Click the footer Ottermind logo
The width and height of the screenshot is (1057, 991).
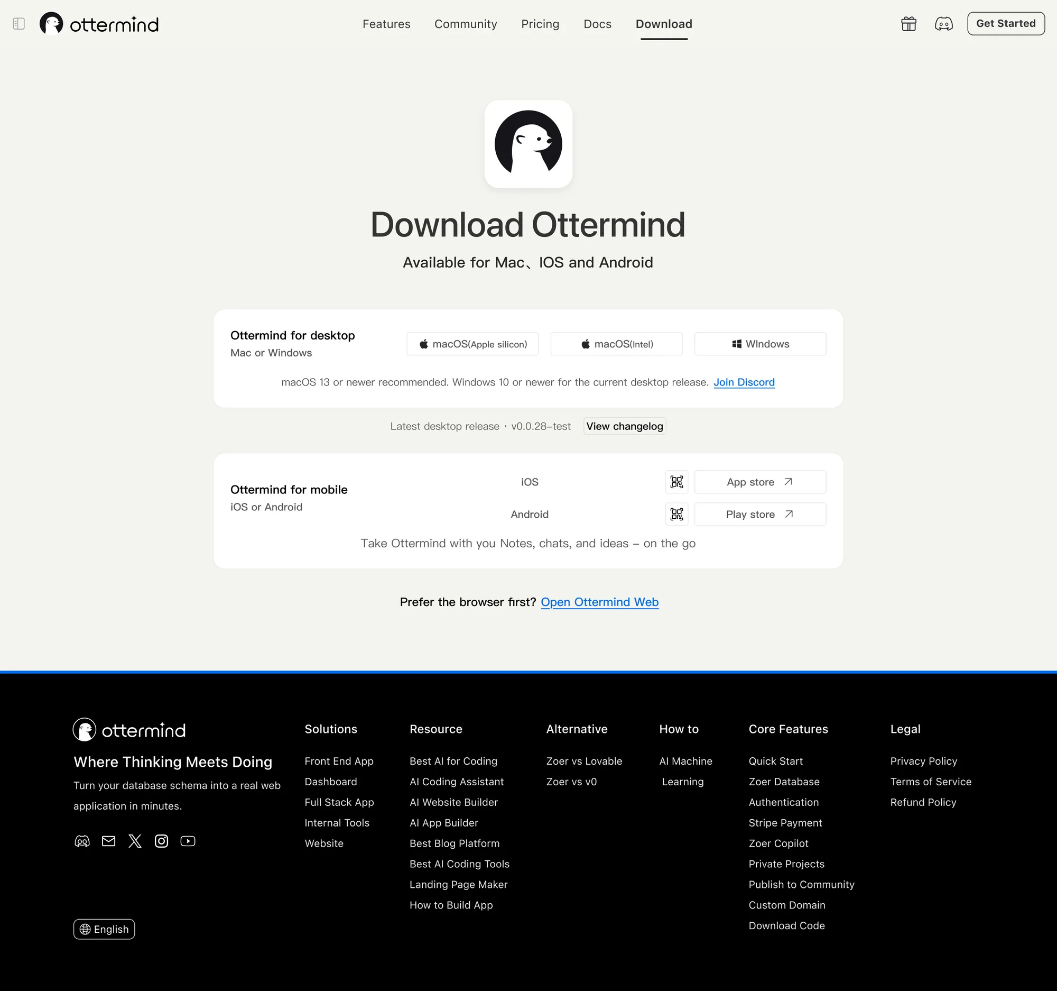(129, 730)
